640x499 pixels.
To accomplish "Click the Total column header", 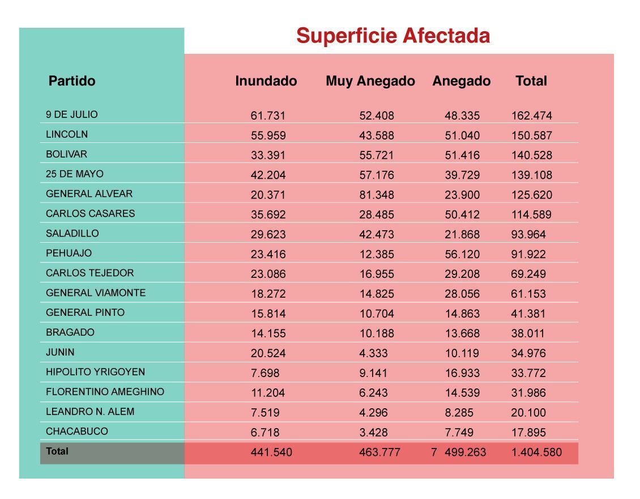I will click(531, 81).
